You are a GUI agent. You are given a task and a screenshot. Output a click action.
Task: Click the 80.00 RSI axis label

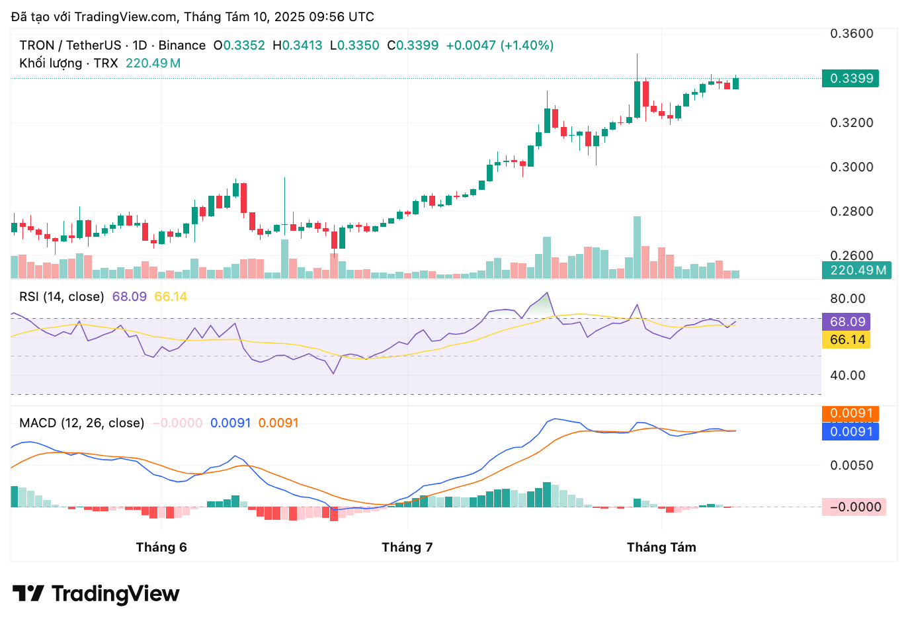pos(848,298)
